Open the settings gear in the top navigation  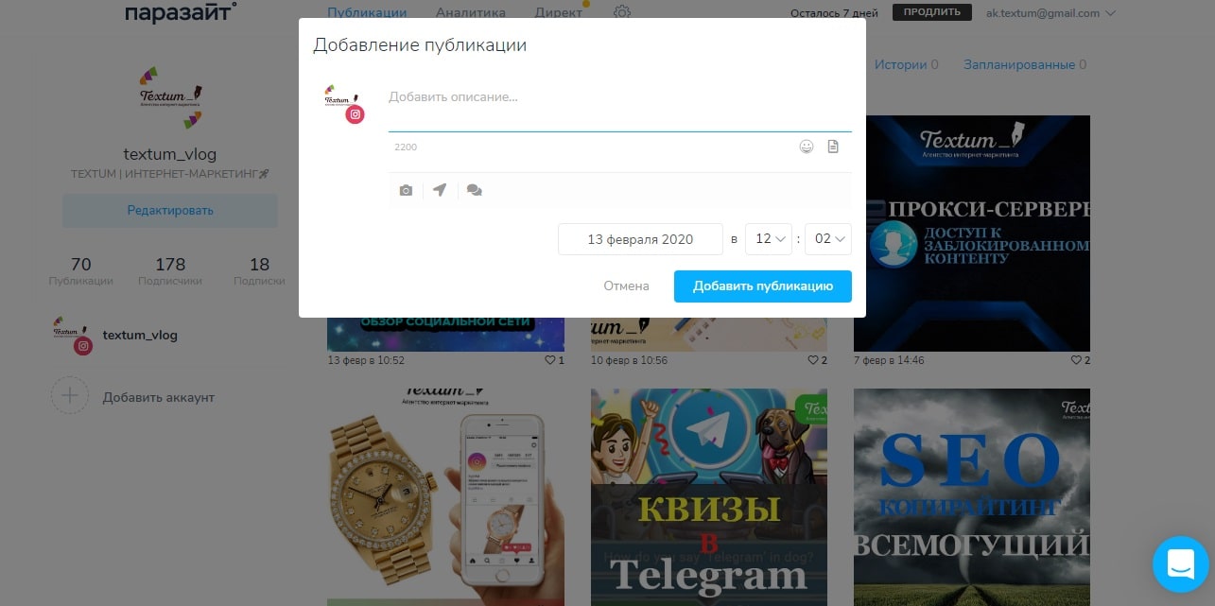tap(621, 12)
